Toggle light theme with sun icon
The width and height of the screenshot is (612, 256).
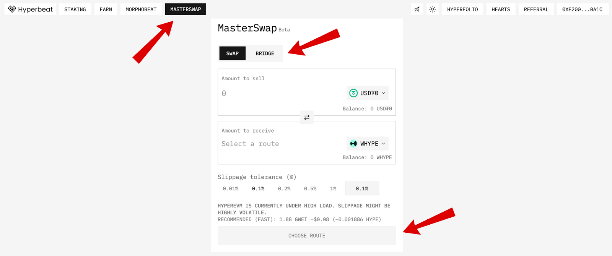pos(433,9)
